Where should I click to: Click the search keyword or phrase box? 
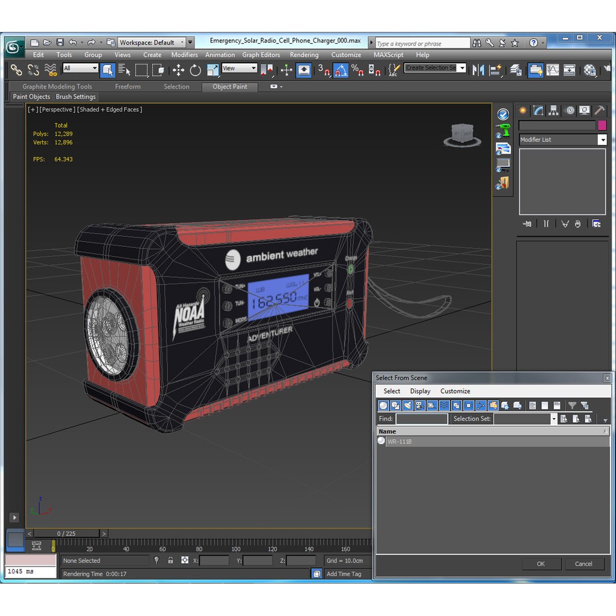pyautogui.click(x=422, y=43)
